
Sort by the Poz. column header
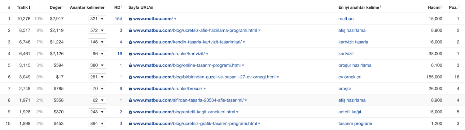tap(454, 7)
